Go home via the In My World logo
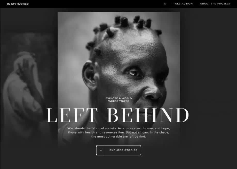This screenshot has width=237, height=169. (18, 4)
